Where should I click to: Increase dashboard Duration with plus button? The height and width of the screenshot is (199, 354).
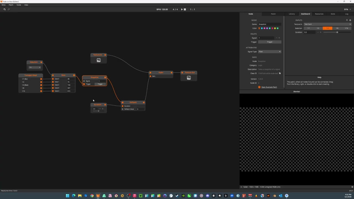321,32
